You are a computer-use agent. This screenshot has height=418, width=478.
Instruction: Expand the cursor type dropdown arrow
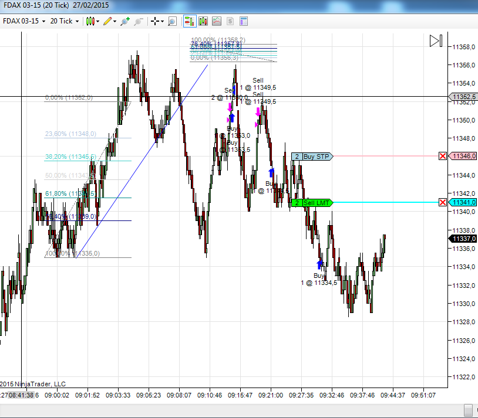pos(163,21)
